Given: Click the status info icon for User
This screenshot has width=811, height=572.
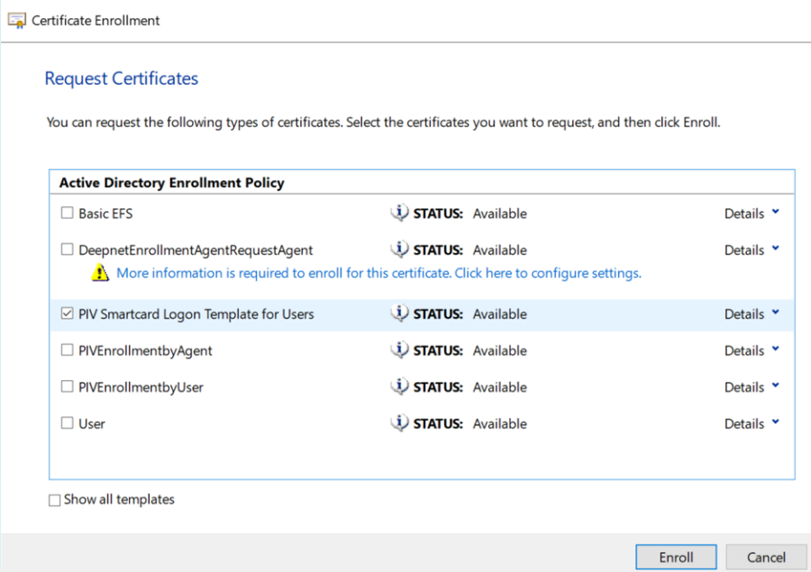Looking at the screenshot, I should 399,423.
